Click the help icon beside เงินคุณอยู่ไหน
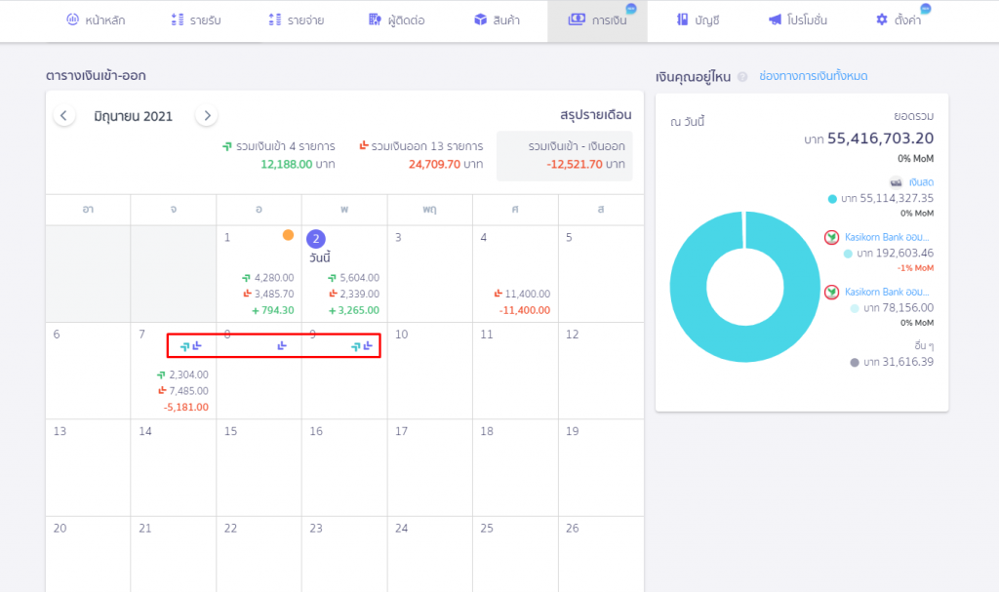Image resolution: width=999 pixels, height=592 pixels. (x=742, y=77)
